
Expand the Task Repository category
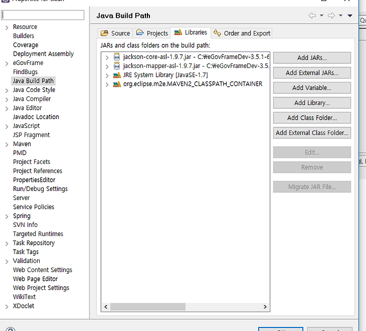(7, 244)
